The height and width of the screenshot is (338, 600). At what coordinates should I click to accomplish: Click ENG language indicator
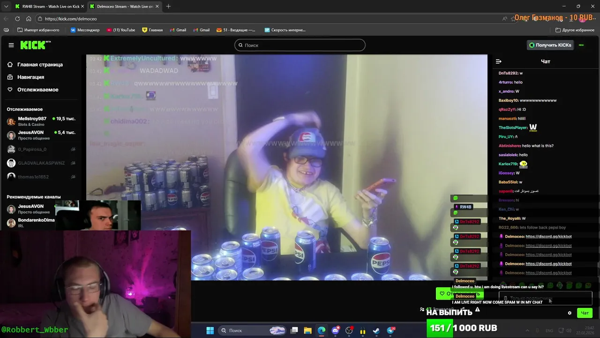(x=549, y=330)
